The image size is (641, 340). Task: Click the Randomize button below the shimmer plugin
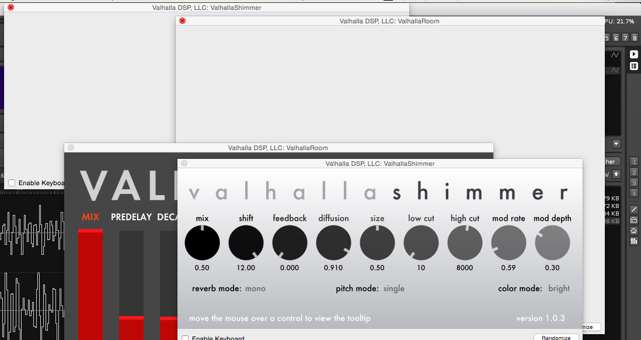click(x=556, y=337)
